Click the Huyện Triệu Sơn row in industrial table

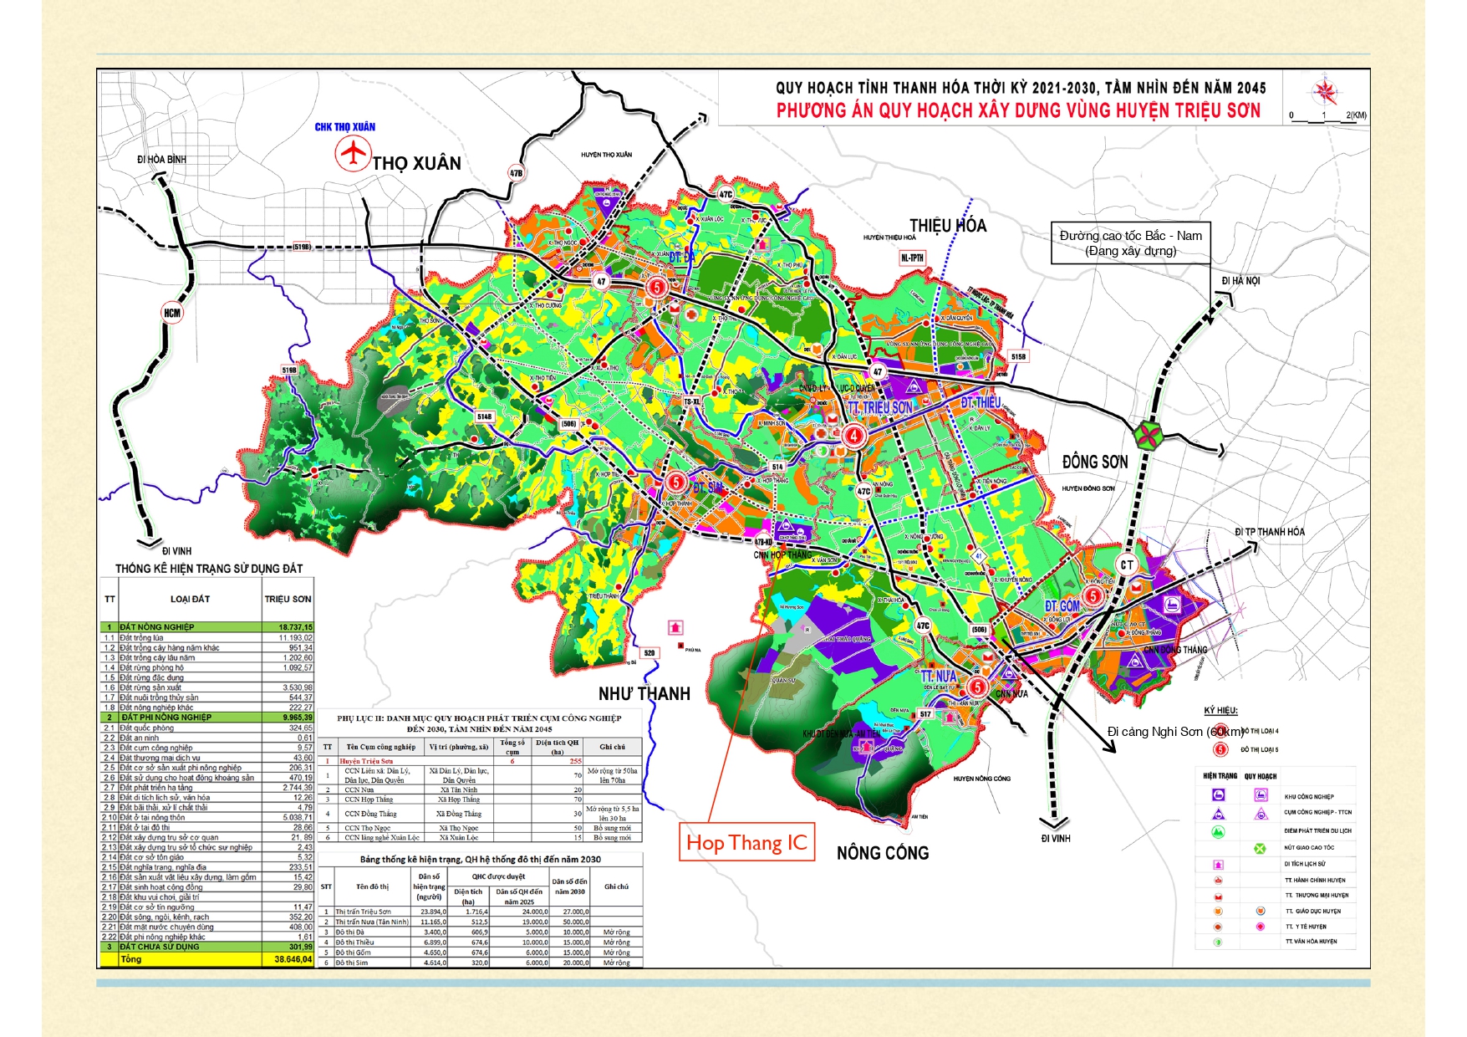pyautogui.click(x=480, y=761)
